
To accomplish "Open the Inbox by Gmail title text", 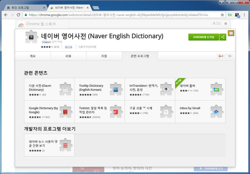I will [190, 108].
